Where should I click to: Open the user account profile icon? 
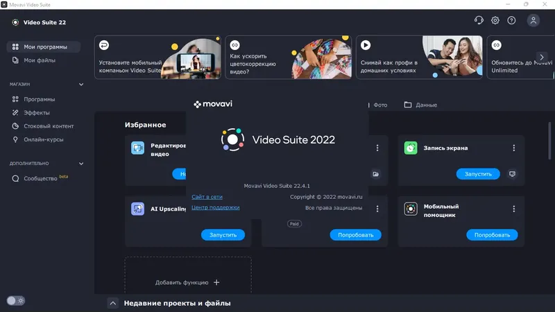click(x=533, y=20)
